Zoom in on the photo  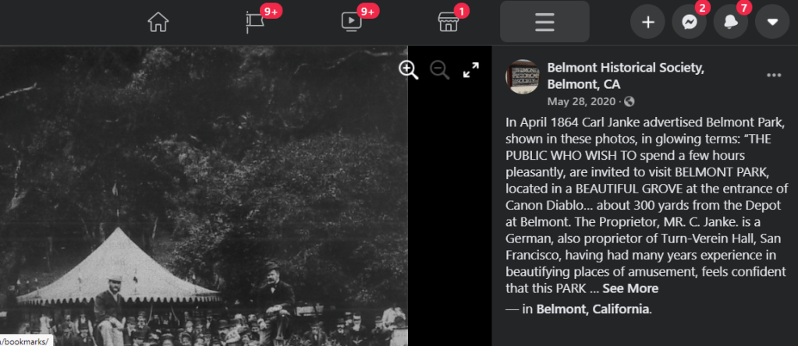pyautogui.click(x=409, y=70)
